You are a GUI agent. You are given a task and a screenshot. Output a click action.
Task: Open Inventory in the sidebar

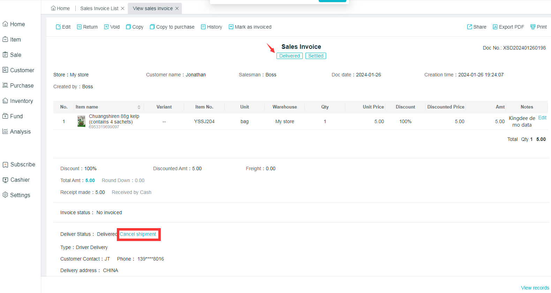point(21,101)
